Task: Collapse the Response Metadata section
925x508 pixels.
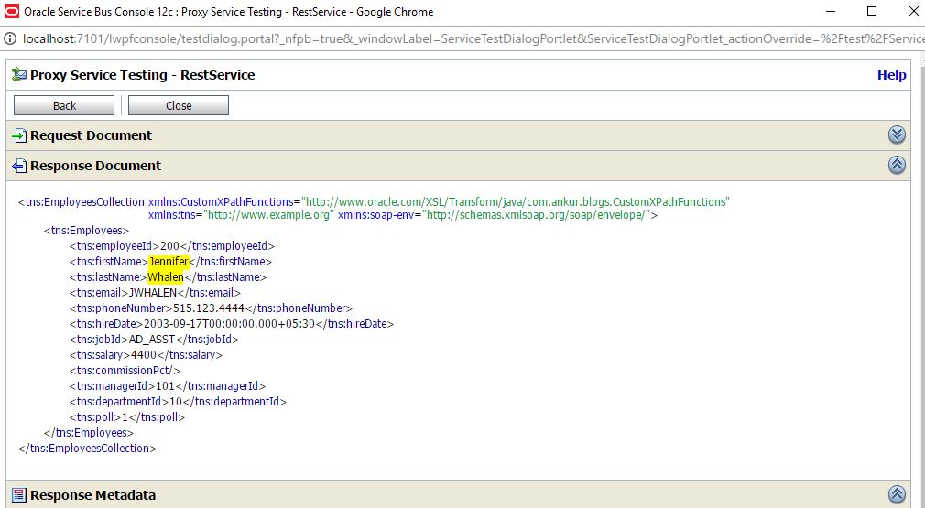Action: tap(897, 494)
